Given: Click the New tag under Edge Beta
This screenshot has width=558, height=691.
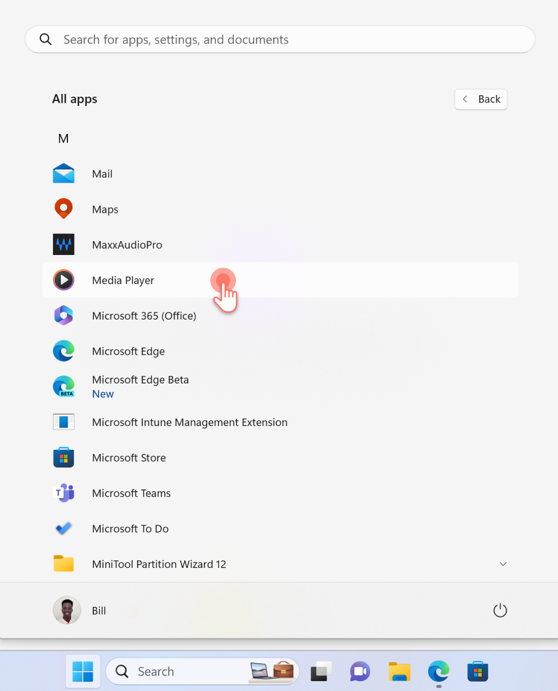Looking at the screenshot, I should [x=103, y=394].
